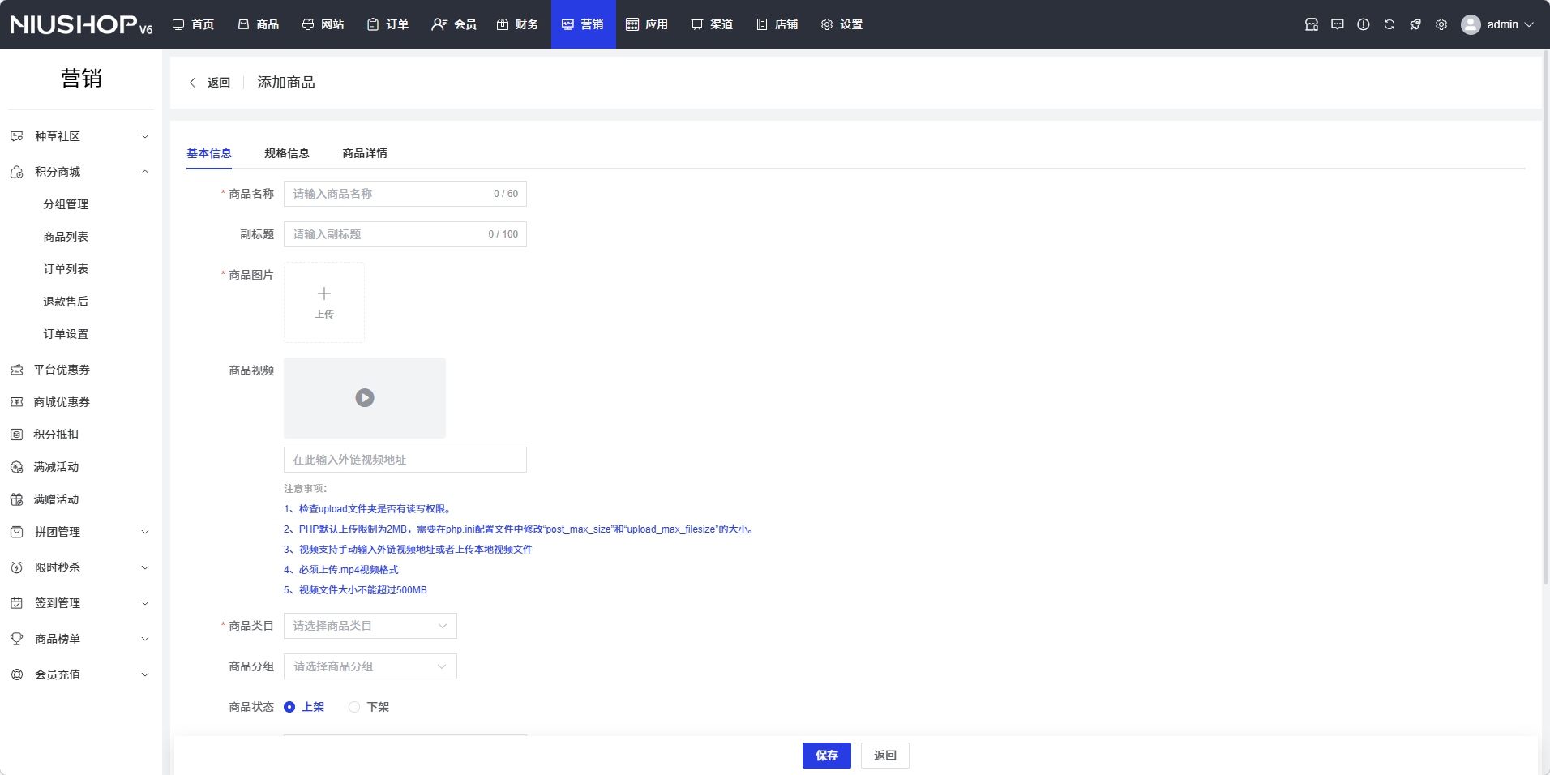
Task: Switch to the 商品详情 tab
Action: (365, 153)
